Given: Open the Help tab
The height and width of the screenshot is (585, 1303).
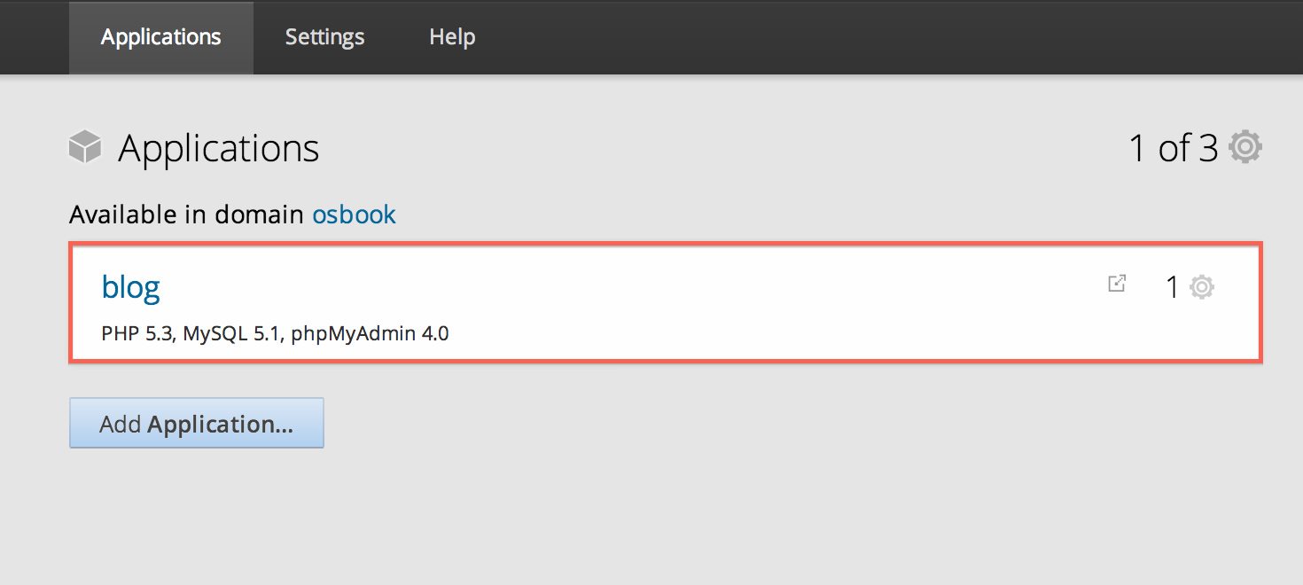Looking at the screenshot, I should pyautogui.click(x=452, y=37).
